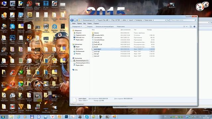Click Конвертер in address breadcrumb
Image resolution: width=212 pixels, height=119 pixels.
click(x=138, y=20)
